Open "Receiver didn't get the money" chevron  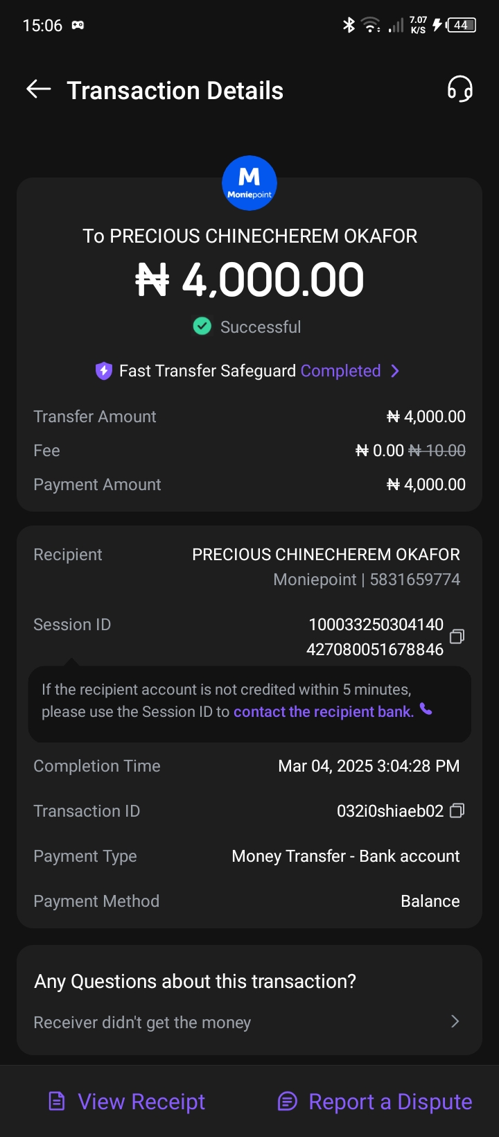[455, 1021]
